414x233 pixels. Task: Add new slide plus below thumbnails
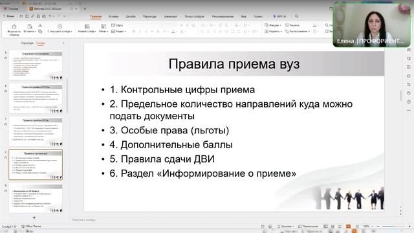click(x=34, y=217)
